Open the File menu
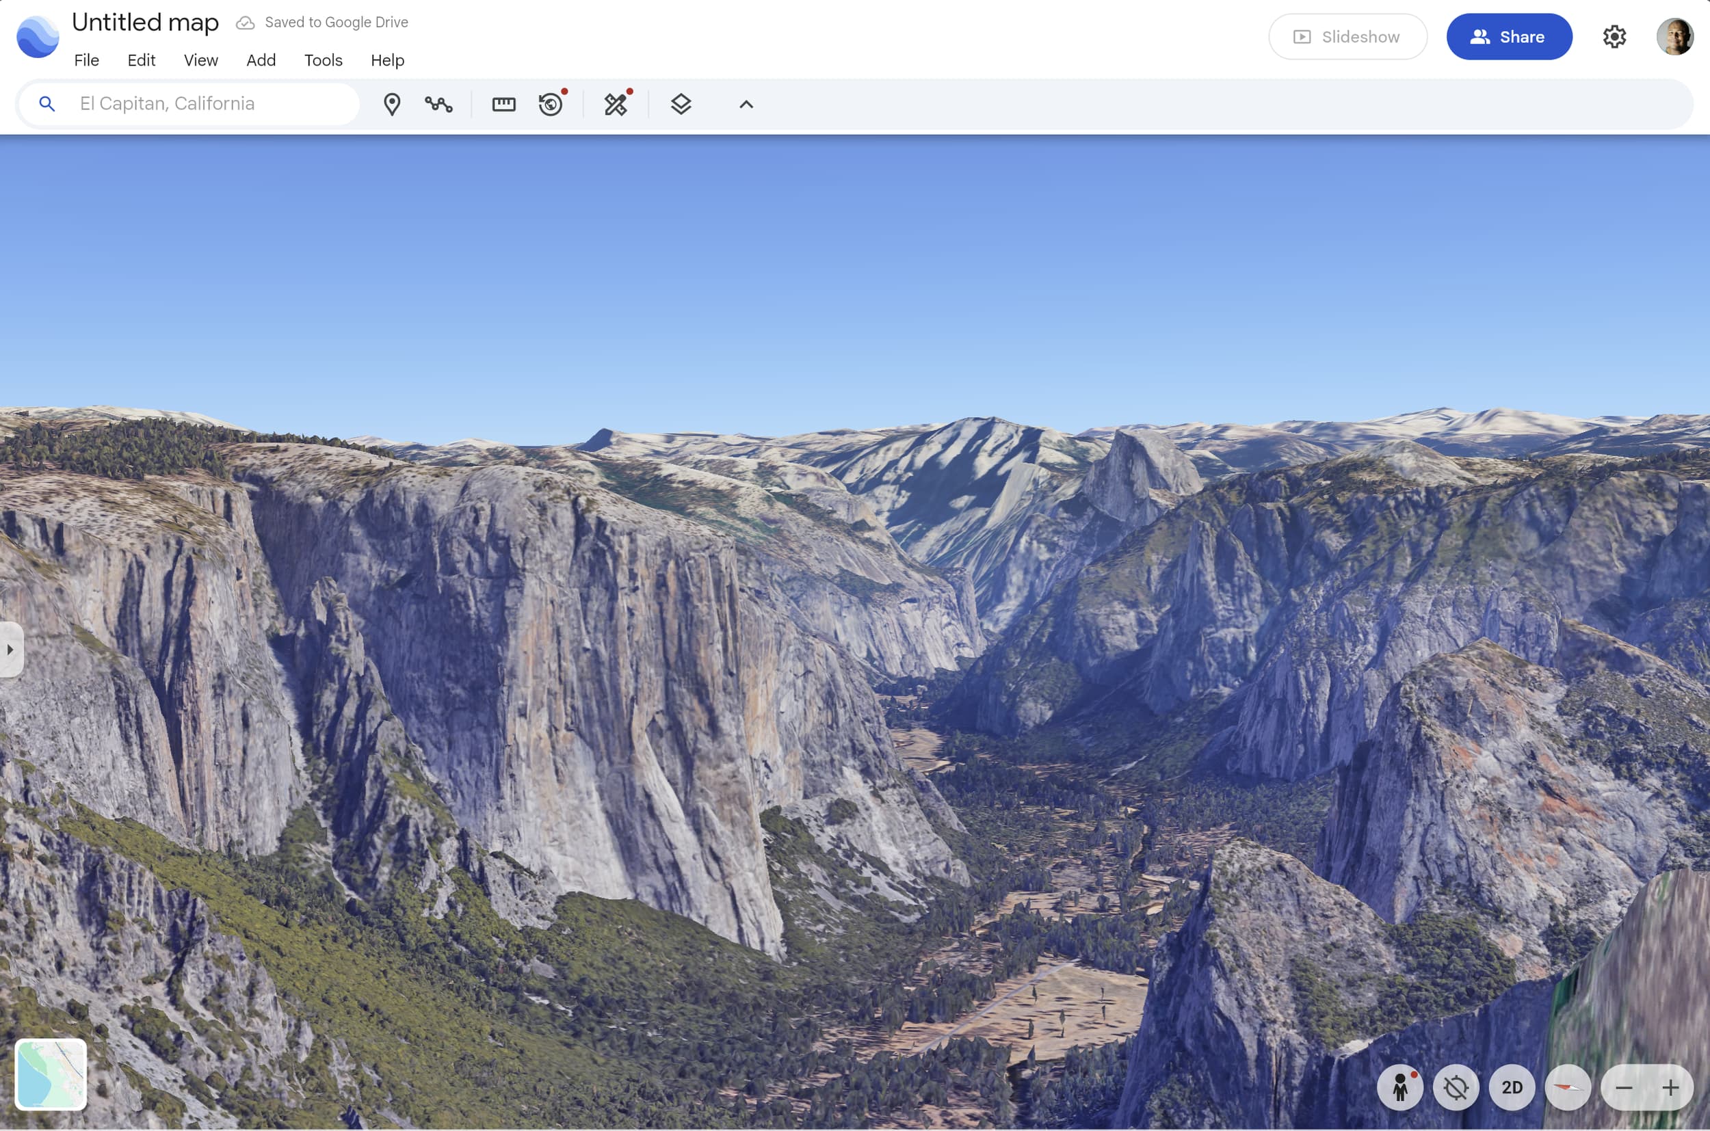The width and height of the screenshot is (1710, 1131). tap(87, 61)
